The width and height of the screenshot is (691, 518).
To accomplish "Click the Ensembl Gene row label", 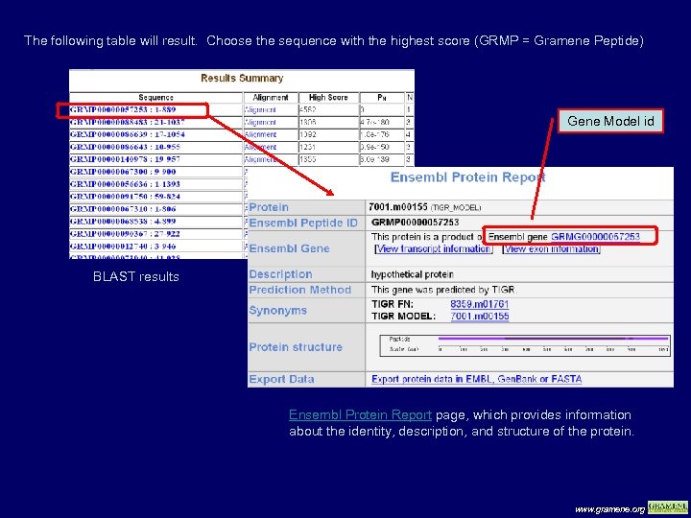I will [290, 248].
